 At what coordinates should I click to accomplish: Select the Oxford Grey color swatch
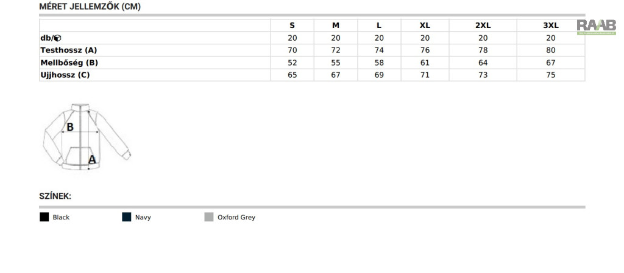point(209,217)
